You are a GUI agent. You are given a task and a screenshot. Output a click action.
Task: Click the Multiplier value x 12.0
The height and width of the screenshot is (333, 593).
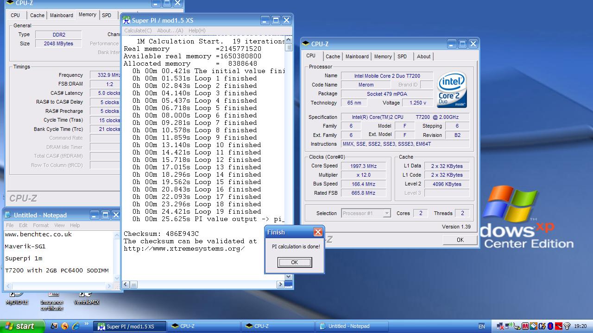click(x=364, y=175)
